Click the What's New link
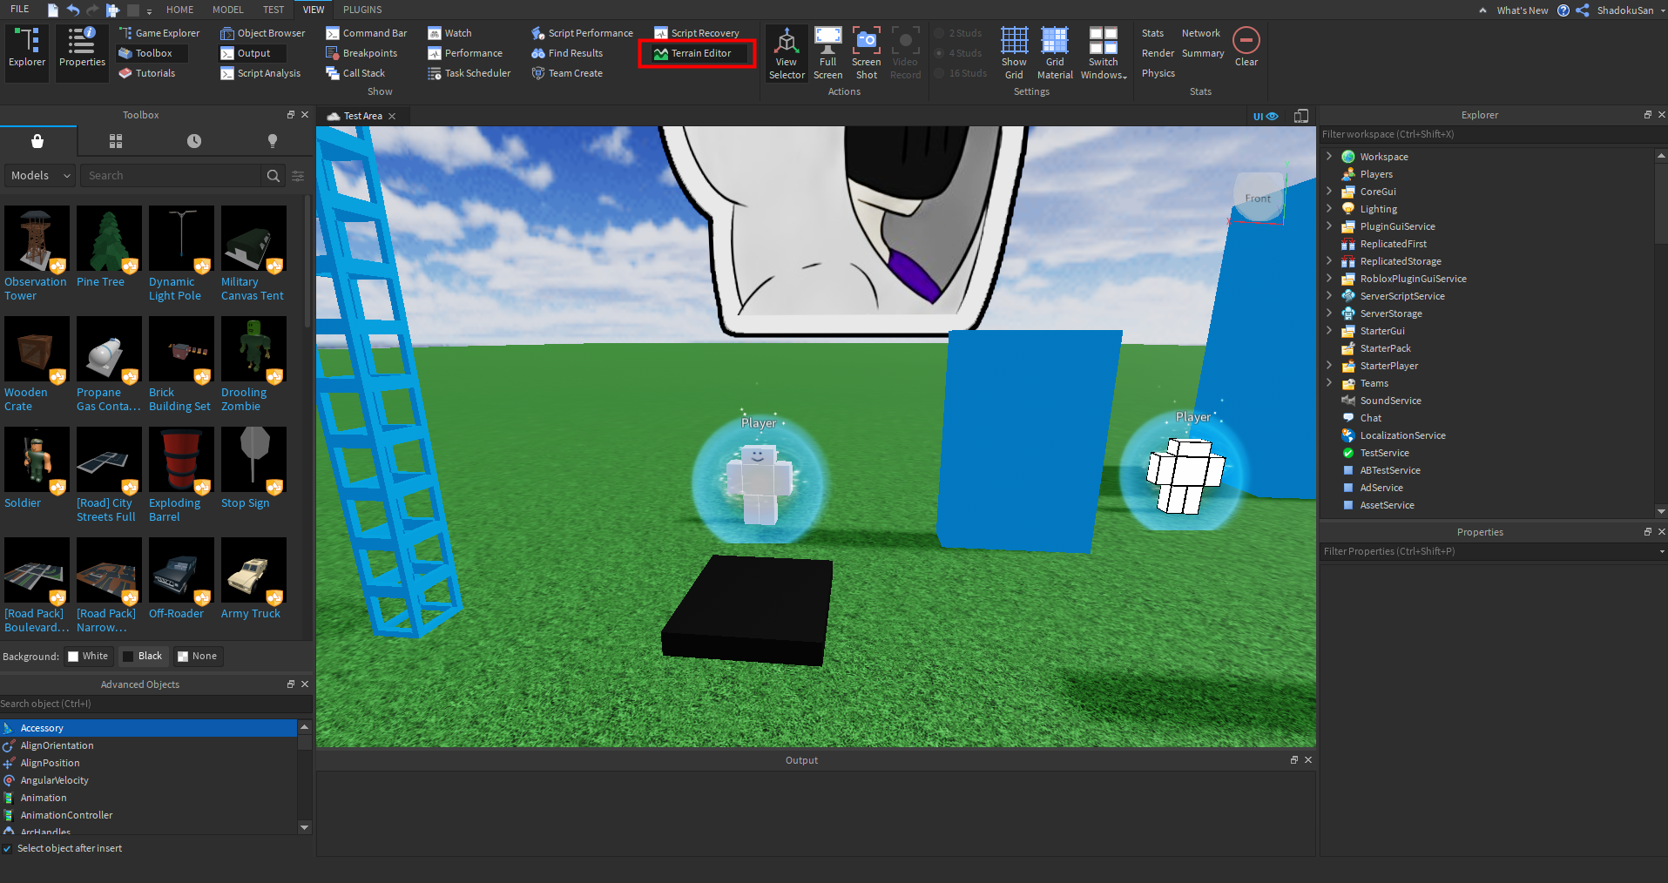The height and width of the screenshot is (883, 1668). pos(1522,10)
